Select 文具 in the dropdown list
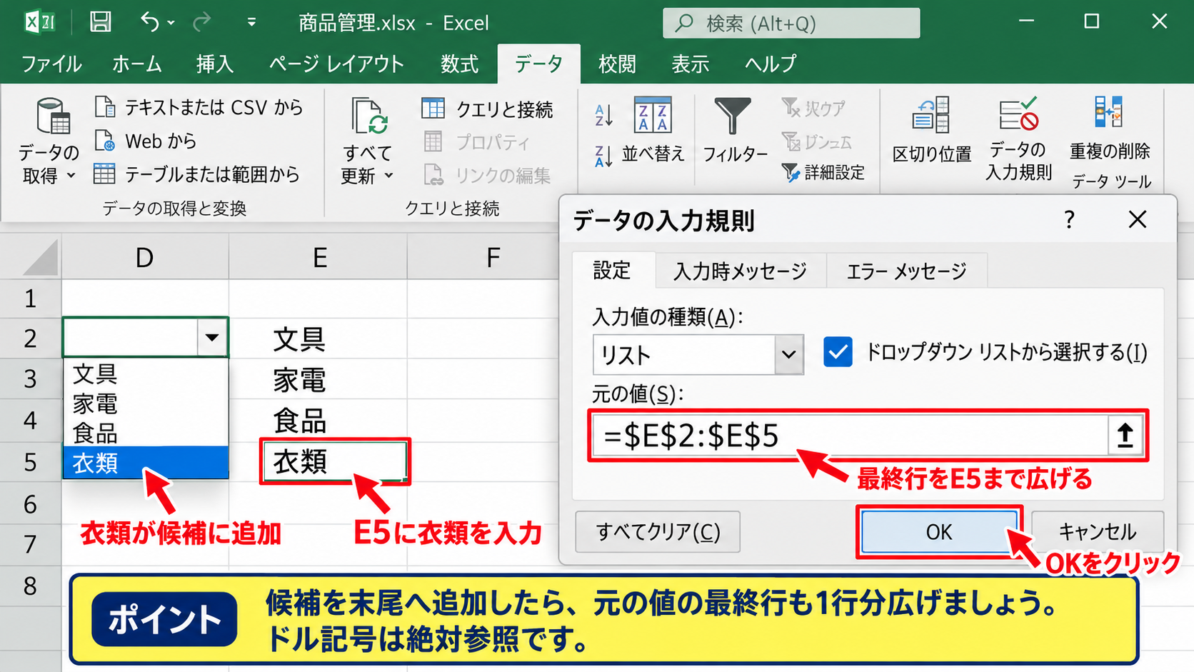This screenshot has height=672, width=1194. coord(146,373)
